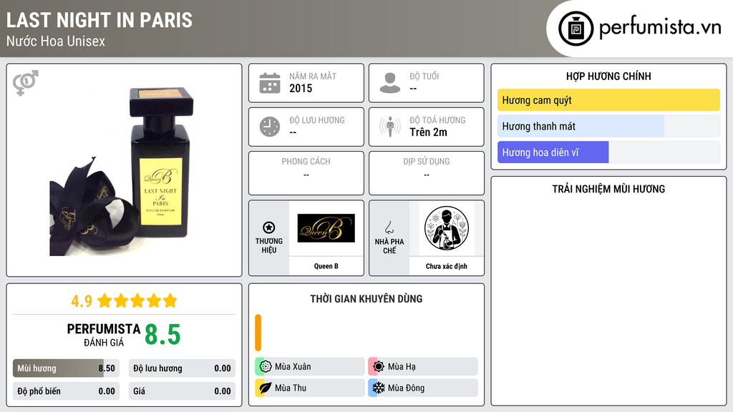Click the unisex gender symbol icon
This screenshot has width=733, height=412.
[26, 83]
